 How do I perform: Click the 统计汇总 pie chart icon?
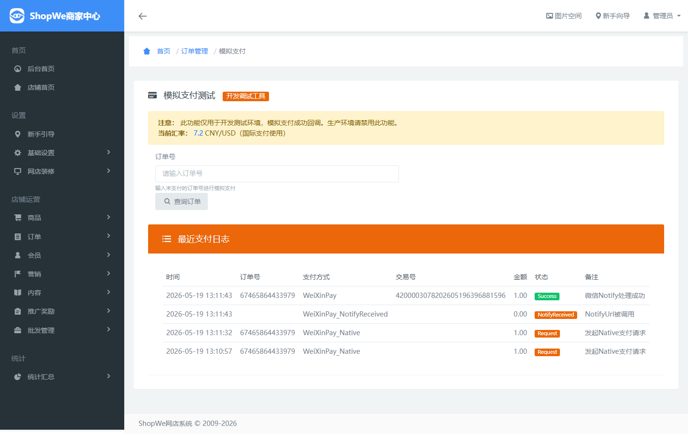pos(18,377)
